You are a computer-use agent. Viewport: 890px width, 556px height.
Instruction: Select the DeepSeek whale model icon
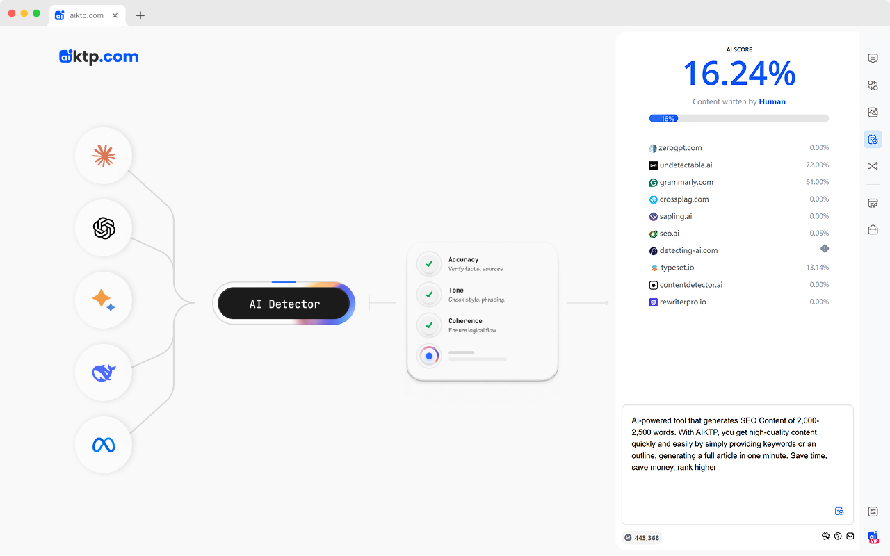(x=103, y=373)
